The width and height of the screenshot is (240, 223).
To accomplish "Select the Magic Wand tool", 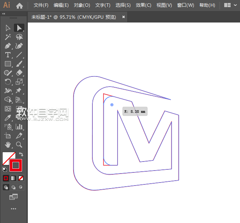I will pyautogui.click(x=8, y=37).
